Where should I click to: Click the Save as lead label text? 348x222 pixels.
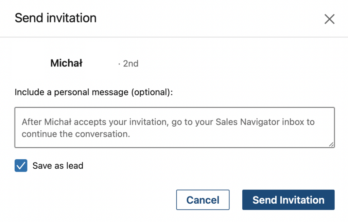[58, 166]
